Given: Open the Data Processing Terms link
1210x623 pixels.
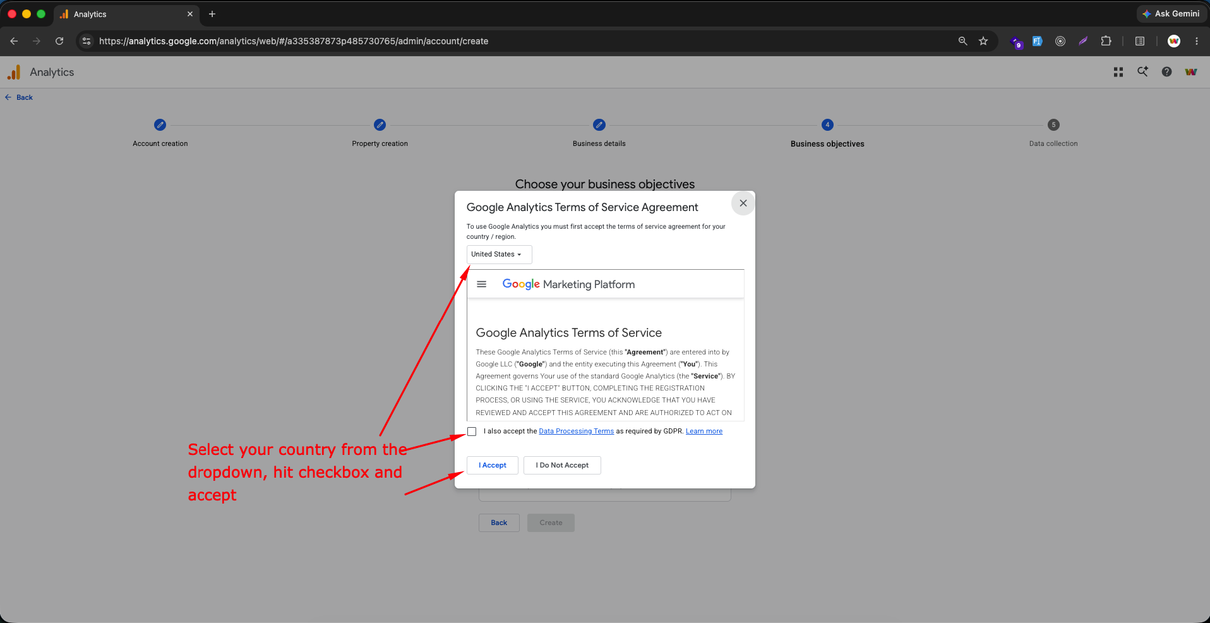Looking at the screenshot, I should click(x=576, y=431).
